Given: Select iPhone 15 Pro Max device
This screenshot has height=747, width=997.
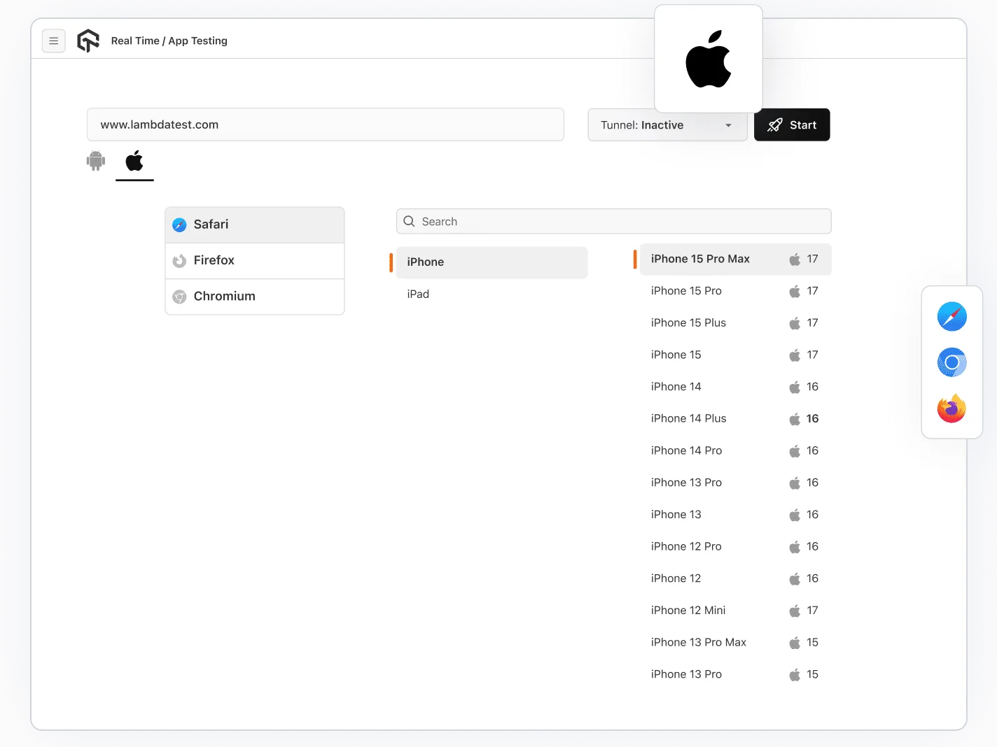Looking at the screenshot, I should coord(734,259).
